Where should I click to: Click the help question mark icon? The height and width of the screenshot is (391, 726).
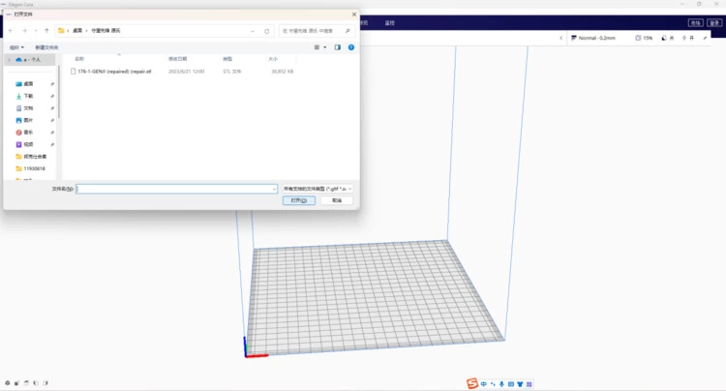pyautogui.click(x=350, y=46)
